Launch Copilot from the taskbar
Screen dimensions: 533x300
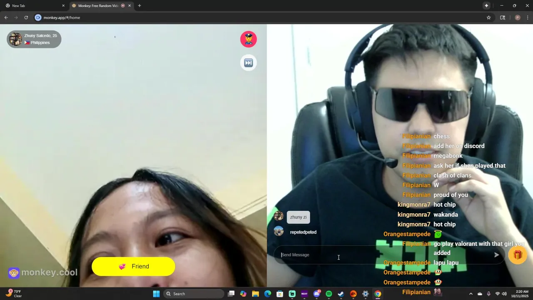[243, 294]
